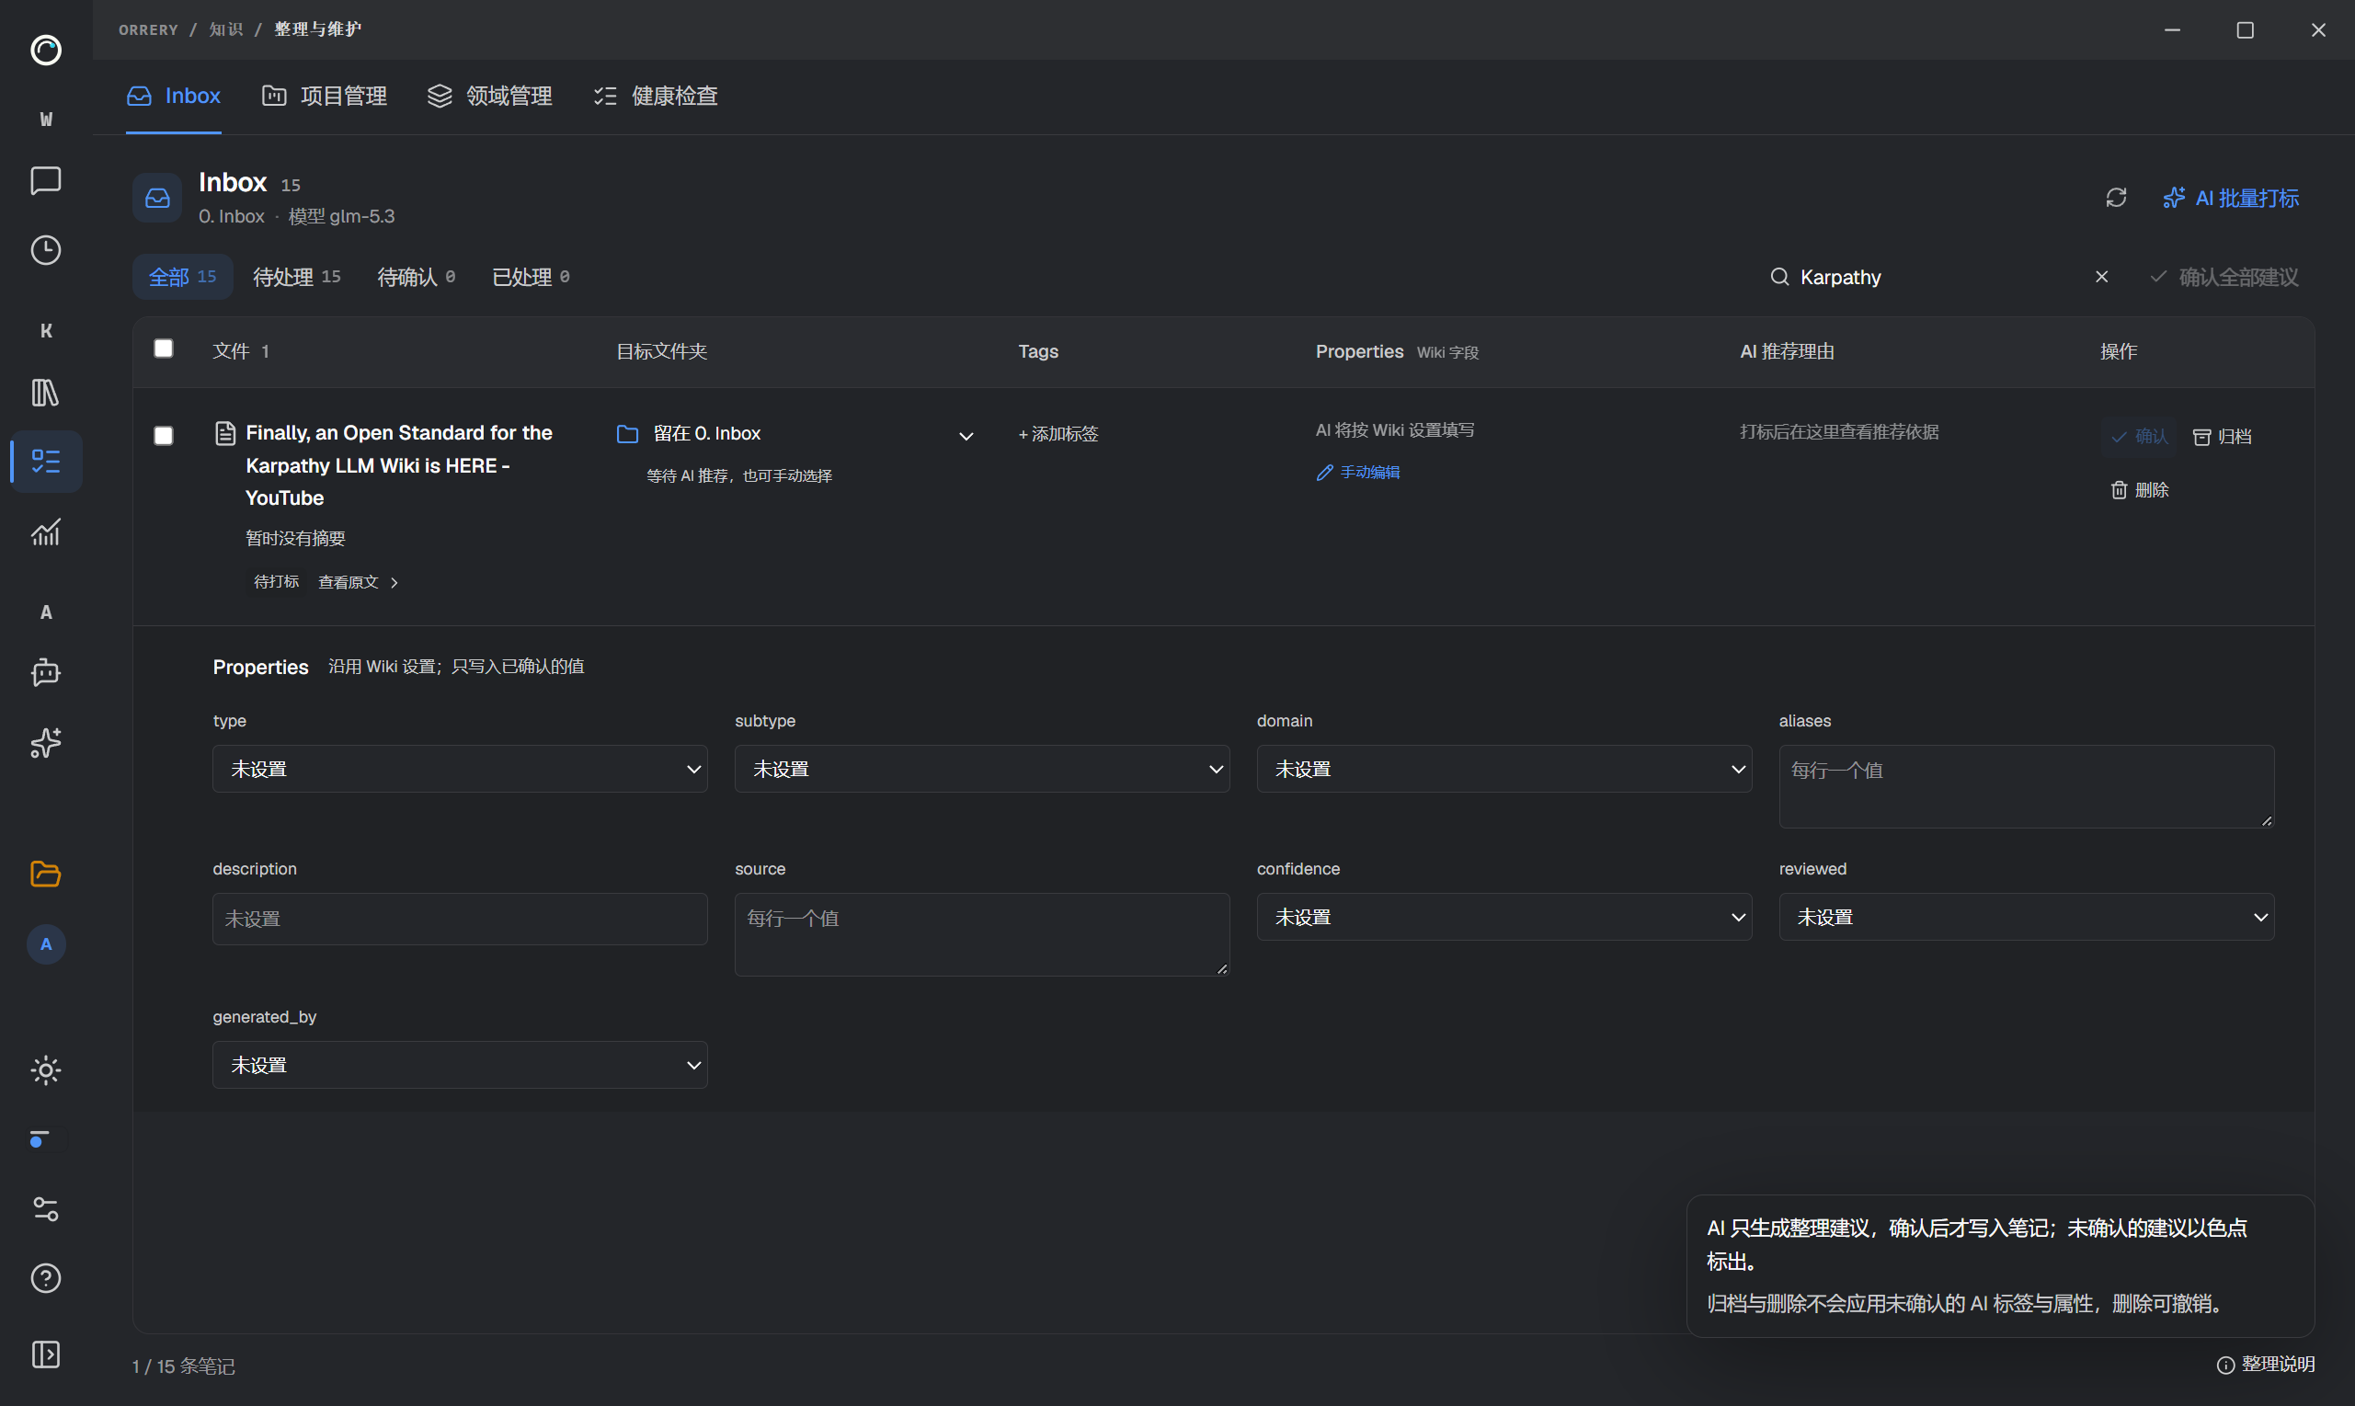Select the 待确认 0 filter tab
The image size is (2355, 1406).
coord(416,277)
